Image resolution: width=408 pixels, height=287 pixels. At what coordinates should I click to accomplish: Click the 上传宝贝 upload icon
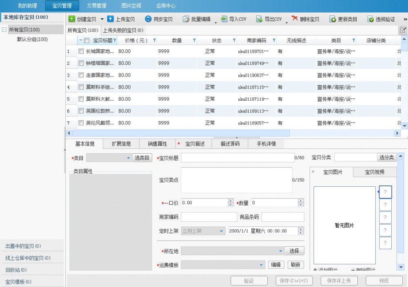111,19
